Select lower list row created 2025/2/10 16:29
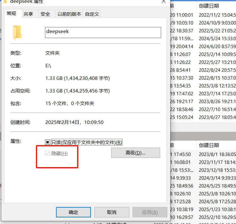236x224 pixels. tap(203, 217)
